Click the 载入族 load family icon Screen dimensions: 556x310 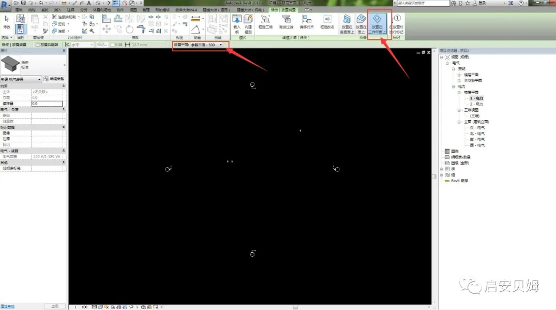237,23
